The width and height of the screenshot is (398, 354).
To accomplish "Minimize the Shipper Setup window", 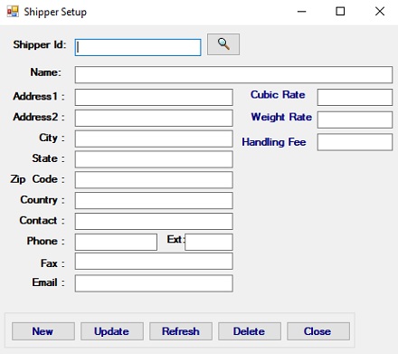I will 301,12.
